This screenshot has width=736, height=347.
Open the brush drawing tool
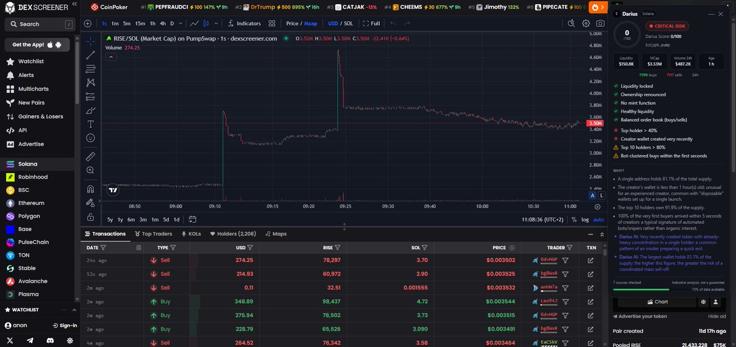(90, 110)
